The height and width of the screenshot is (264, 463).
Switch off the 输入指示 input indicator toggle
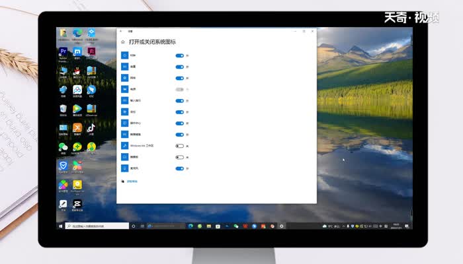click(x=179, y=101)
